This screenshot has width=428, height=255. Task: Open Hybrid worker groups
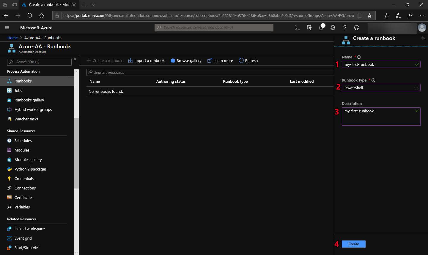pyautogui.click(x=9, y=109)
